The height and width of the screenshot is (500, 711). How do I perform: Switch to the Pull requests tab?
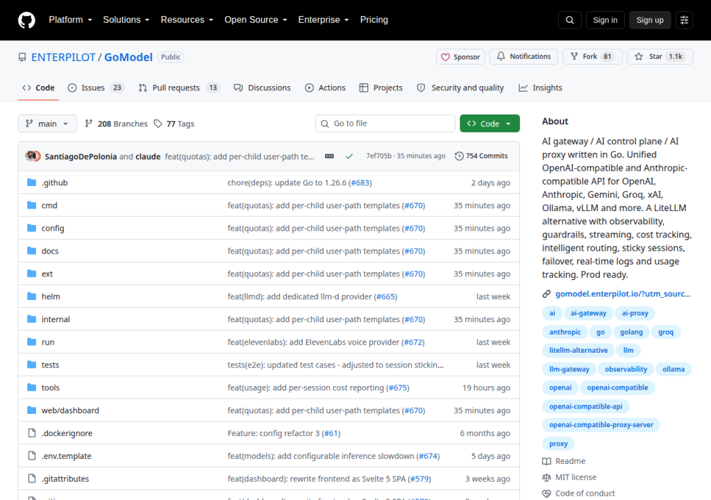click(178, 88)
